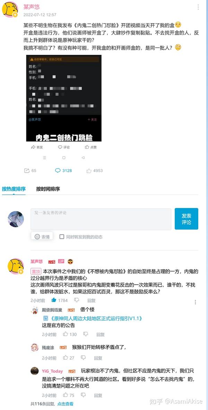Like the post with 4953 thumbs-up
The width and height of the screenshot is (208, 410).
89,170
